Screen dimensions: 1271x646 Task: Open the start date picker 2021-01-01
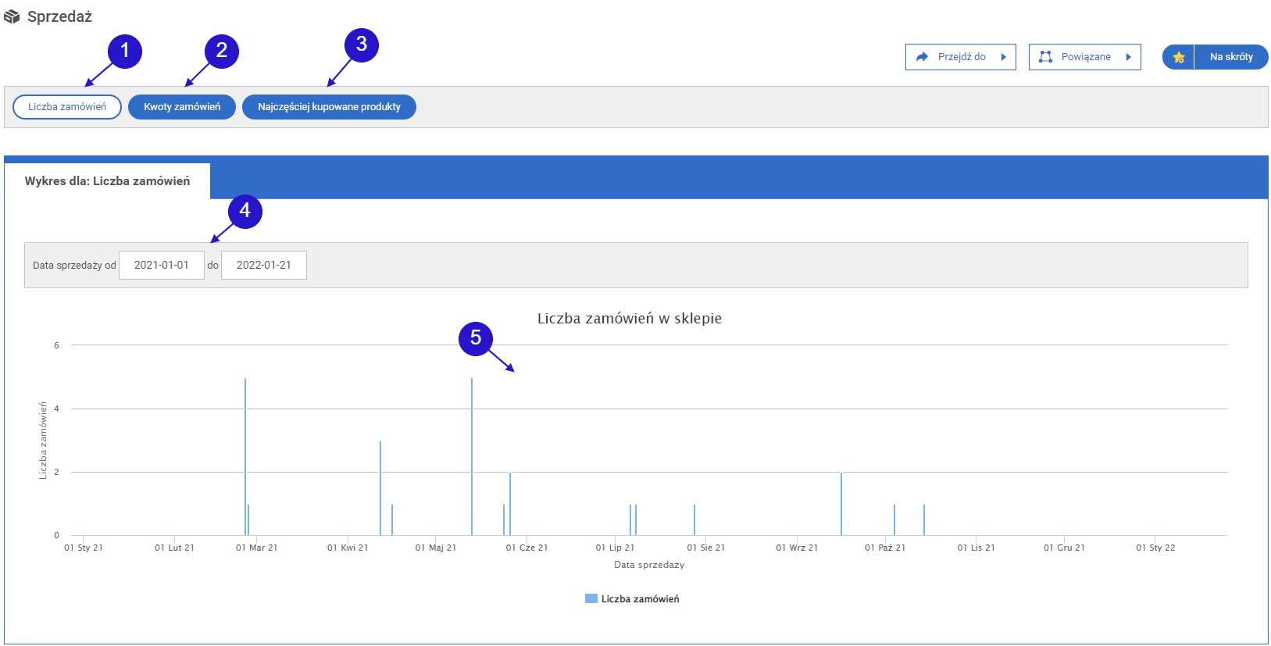[162, 265]
